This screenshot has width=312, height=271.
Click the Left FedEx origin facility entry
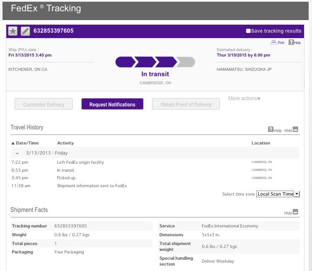click(80, 163)
